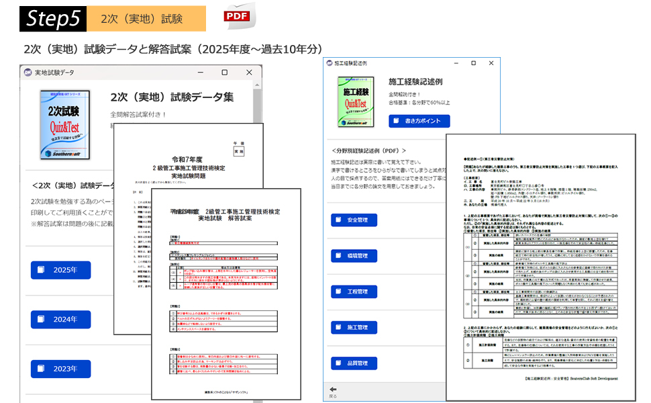Close the 施工経験記述例 window
Viewport: 651px width, 403px height.
[x=491, y=63]
